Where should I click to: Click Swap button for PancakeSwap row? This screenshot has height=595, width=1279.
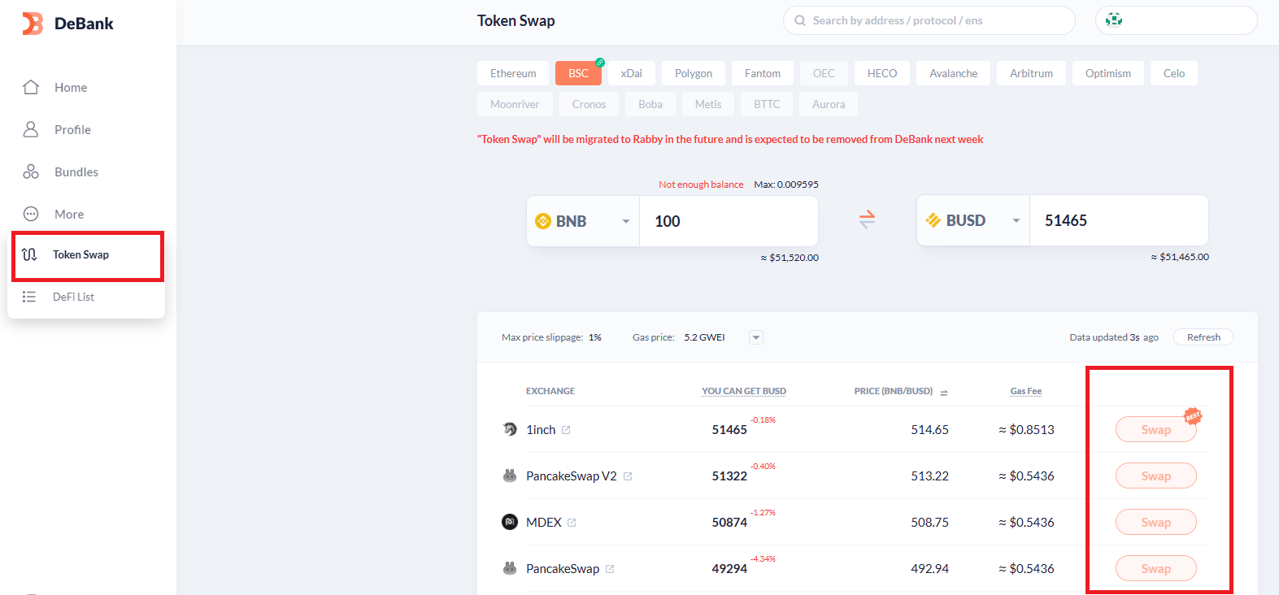click(1155, 568)
